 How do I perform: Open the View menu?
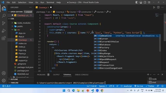[31, 2]
